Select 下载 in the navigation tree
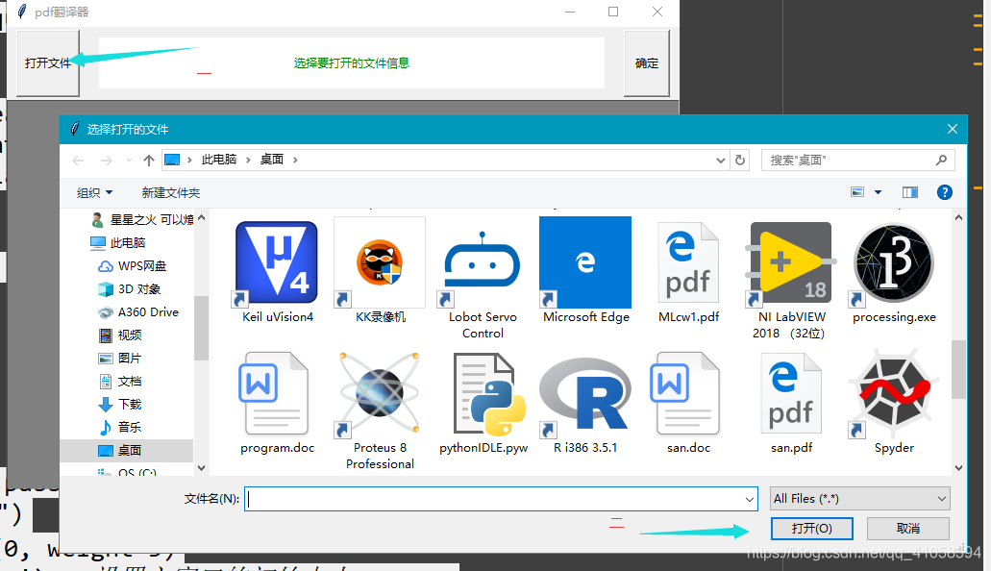Viewport: 991px width, 571px height. [120, 405]
